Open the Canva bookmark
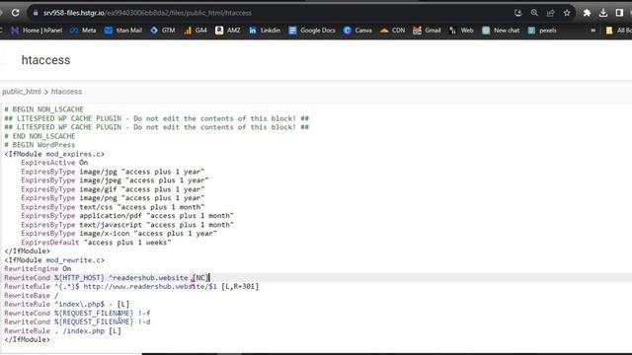Screen dimensions: 632x355 [x=357, y=31]
